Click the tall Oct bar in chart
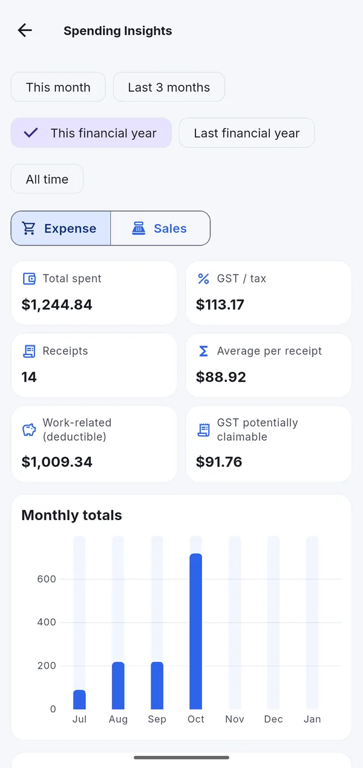Viewport: 363px width, 768px height. pyautogui.click(x=195, y=631)
